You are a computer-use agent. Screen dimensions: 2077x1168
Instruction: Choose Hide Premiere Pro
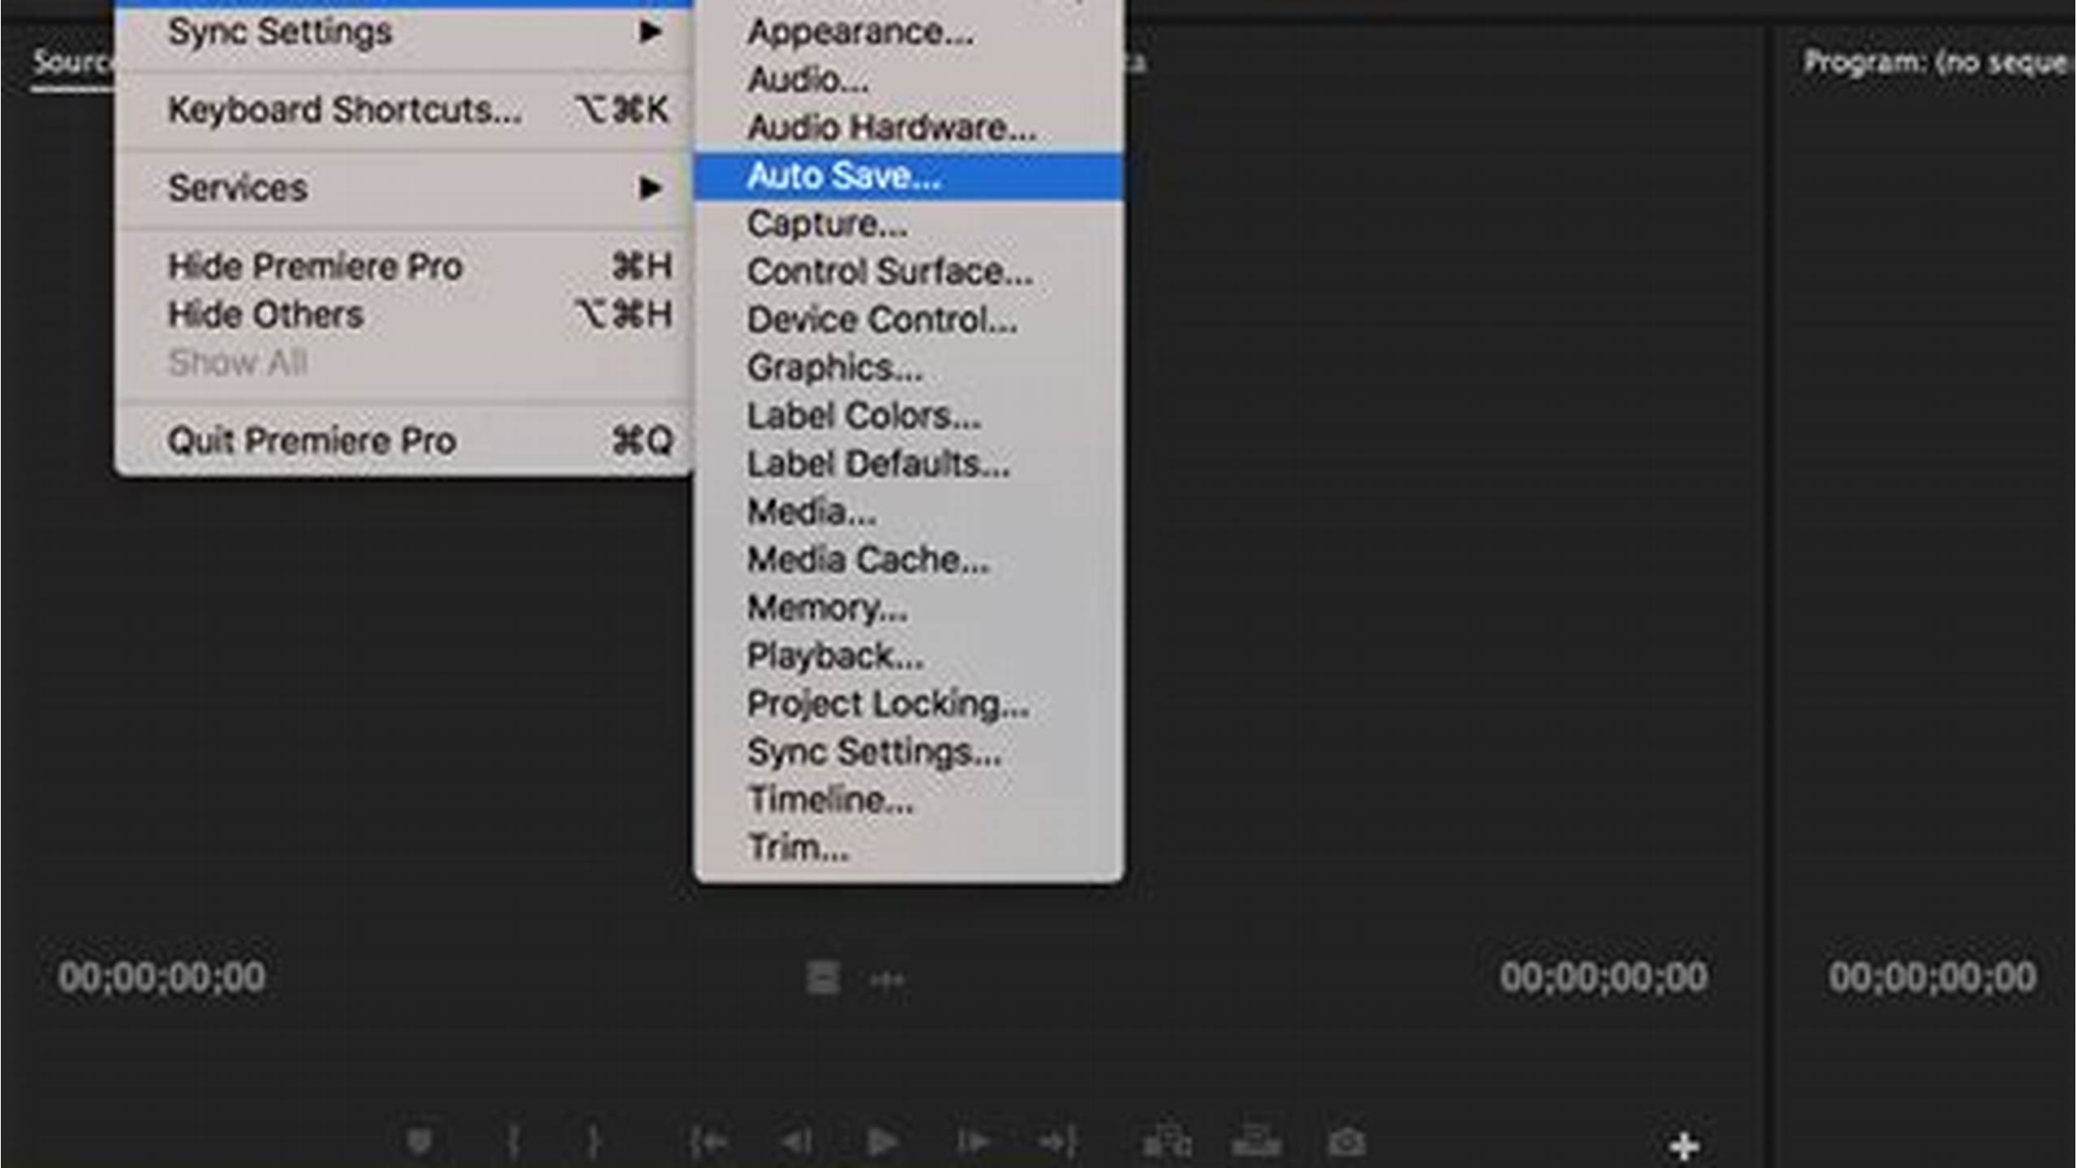405,266
